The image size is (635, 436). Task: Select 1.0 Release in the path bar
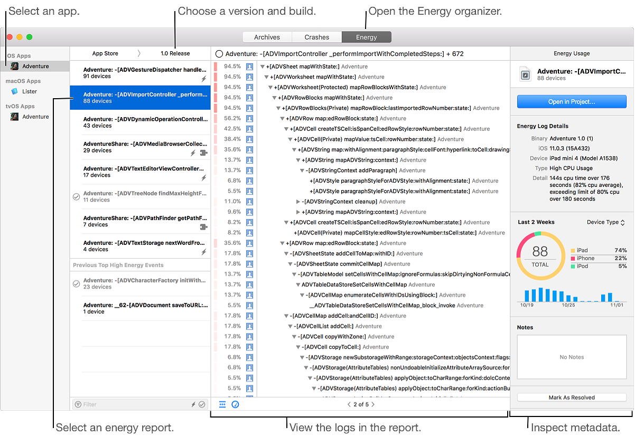click(175, 53)
